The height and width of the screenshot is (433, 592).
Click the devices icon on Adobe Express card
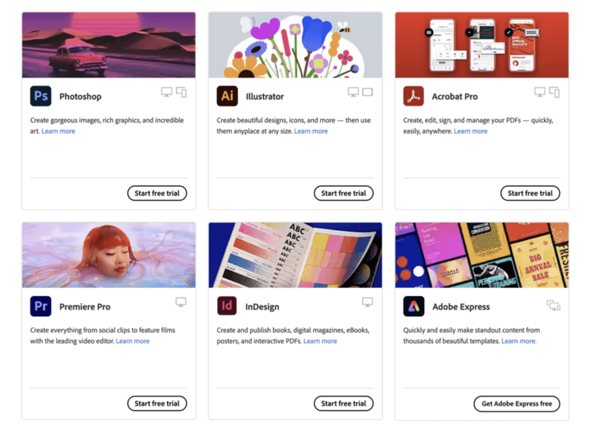click(553, 305)
